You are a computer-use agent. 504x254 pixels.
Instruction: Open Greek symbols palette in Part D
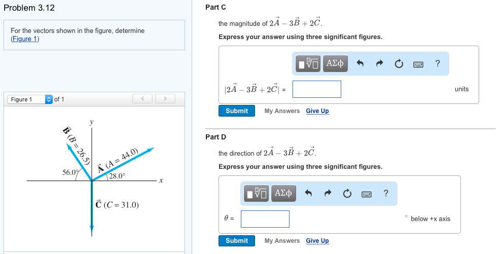point(283,193)
